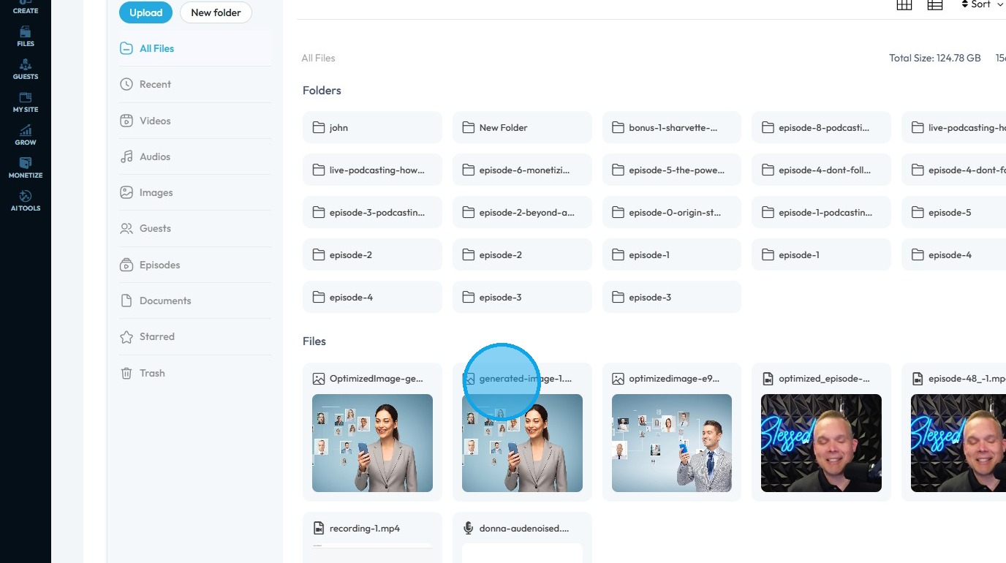Create a New folder
The height and width of the screenshot is (563, 1006).
pyautogui.click(x=216, y=12)
